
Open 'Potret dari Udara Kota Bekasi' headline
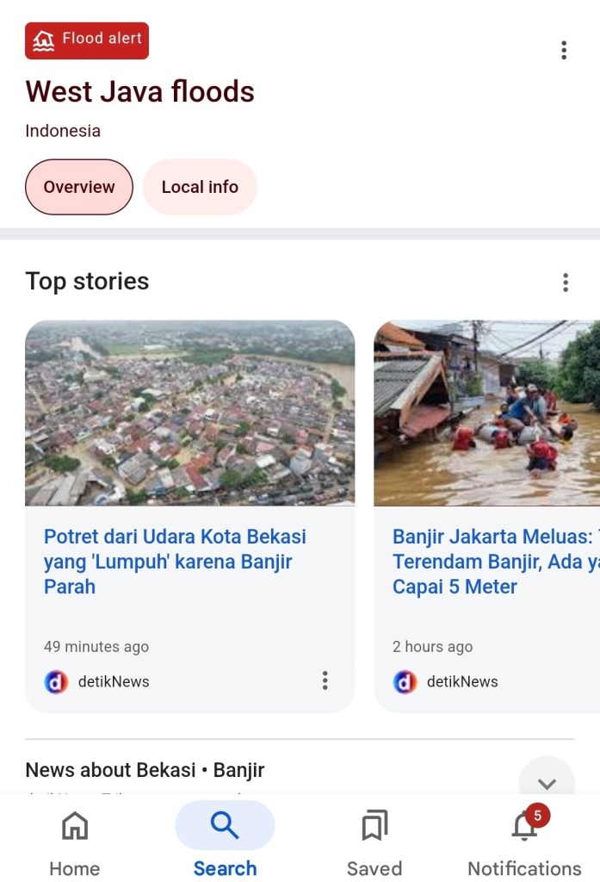(175, 562)
